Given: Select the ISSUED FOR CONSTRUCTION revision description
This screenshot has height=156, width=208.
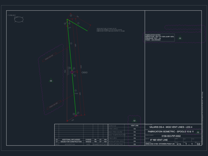Looking at the screenshot, I should 71,142.
